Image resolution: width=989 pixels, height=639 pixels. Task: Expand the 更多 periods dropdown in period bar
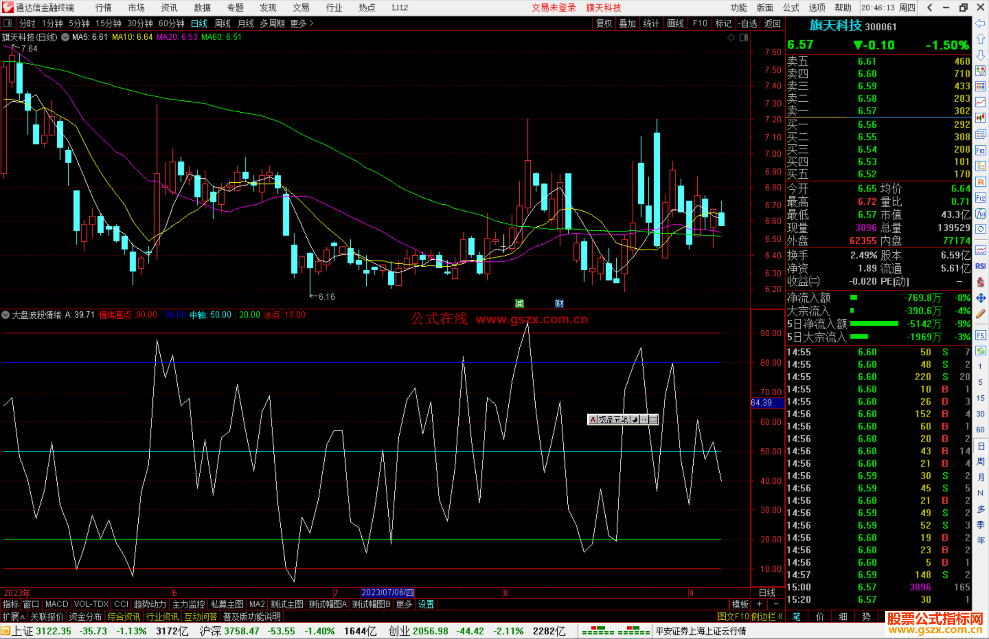[302, 23]
